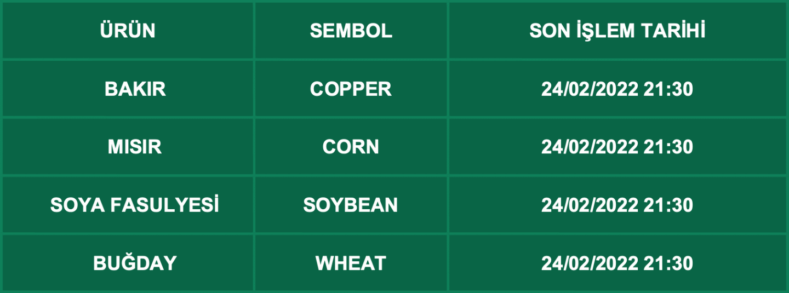Select the BUĞDAY product cell
The height and width of the screenshot is (293, 789).
135,263
